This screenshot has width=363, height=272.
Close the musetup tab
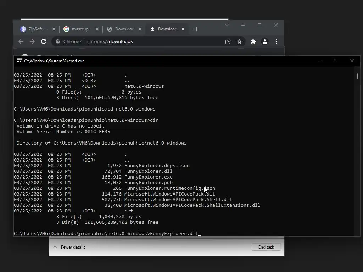[x=97, y=29]
